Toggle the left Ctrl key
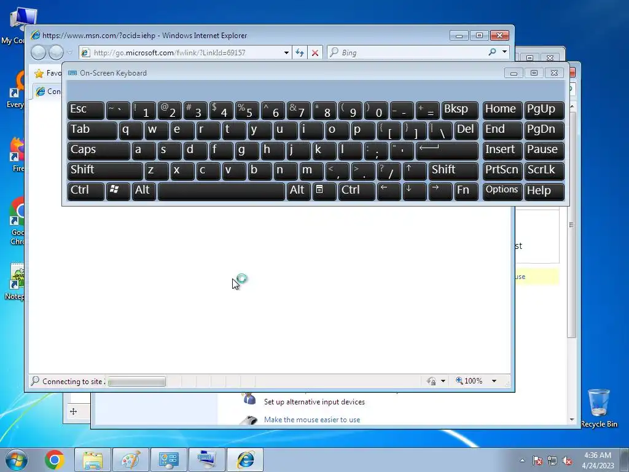Screen dimensions: 629x472 (86, 191)
